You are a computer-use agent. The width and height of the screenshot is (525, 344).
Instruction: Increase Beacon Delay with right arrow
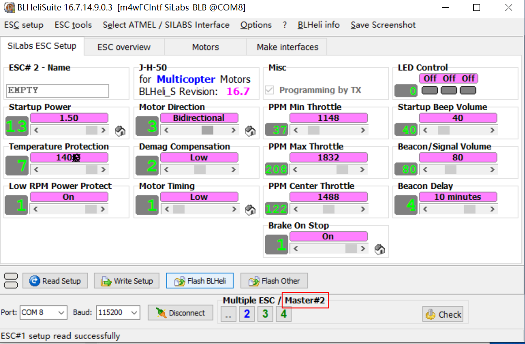click(x=492, y=209)
